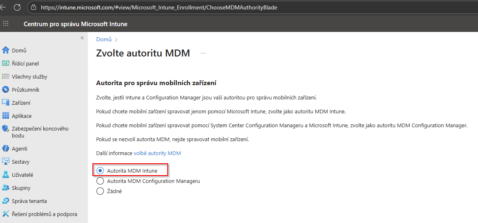Image resolution: width=478 pixels, height=223 pixels.
Task: Choose Autorita MDM Configuration Manageru option
Action: [x=100, y=181]
